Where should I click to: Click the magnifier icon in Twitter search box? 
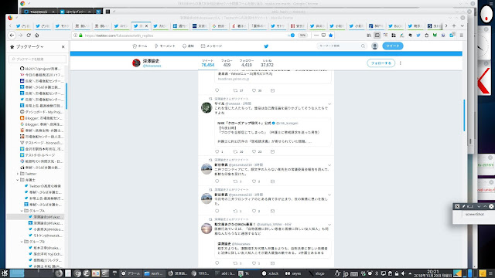pos(363,46)
